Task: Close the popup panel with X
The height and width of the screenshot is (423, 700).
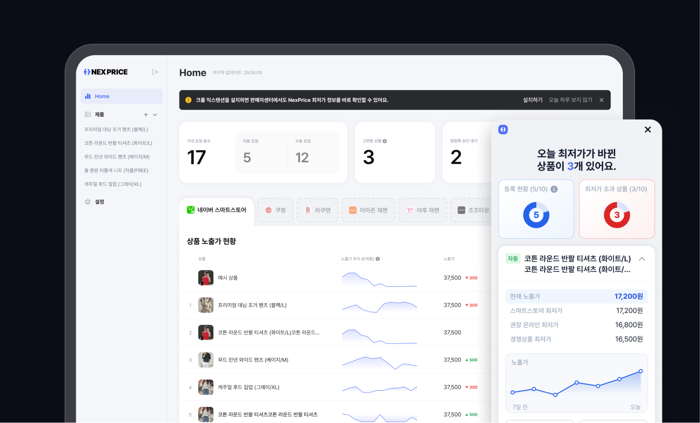Action: click(x=648, y=130)
